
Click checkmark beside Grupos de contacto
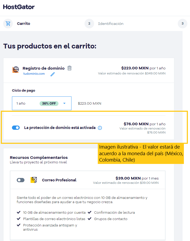[x=90, y=218]
